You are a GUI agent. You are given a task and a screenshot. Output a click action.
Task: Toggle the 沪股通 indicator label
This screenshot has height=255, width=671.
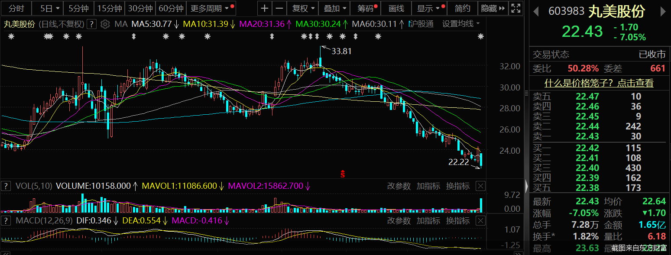(x=421, y=24)
